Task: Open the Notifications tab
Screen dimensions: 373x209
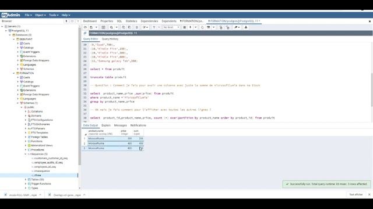Action: coord(138,125)
